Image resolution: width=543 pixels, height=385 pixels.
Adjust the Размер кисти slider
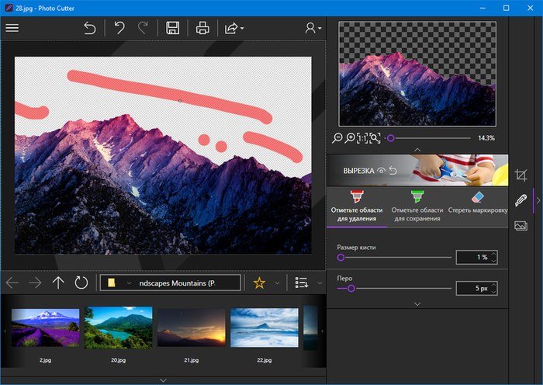coord(394,257)
